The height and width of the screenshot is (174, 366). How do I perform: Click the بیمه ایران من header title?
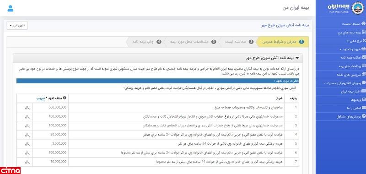295,8
